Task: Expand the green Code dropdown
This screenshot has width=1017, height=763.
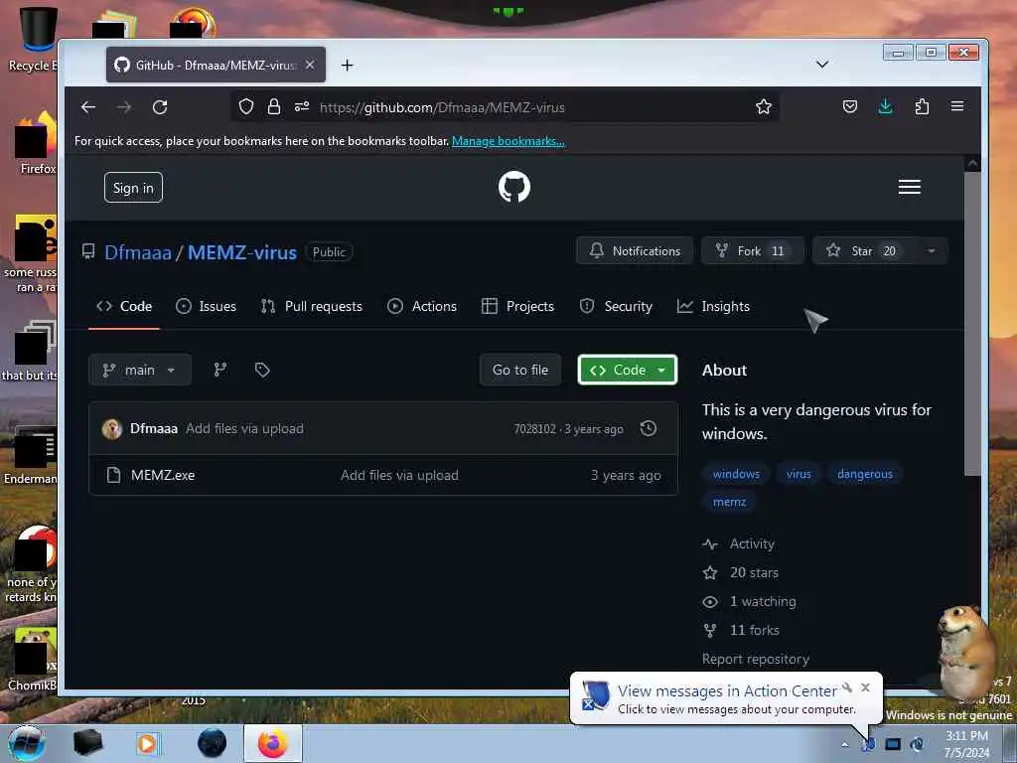Action: tap(628, 370)
